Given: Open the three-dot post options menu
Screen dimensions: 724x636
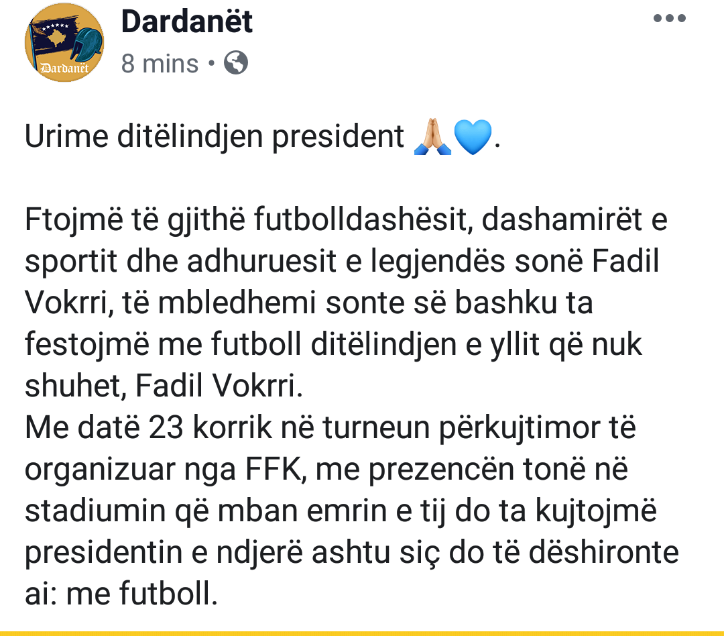Looking at the screenshot, I should (670, 18).
